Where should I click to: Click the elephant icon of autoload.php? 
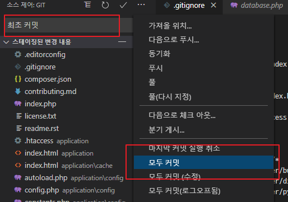click(18, 177)
